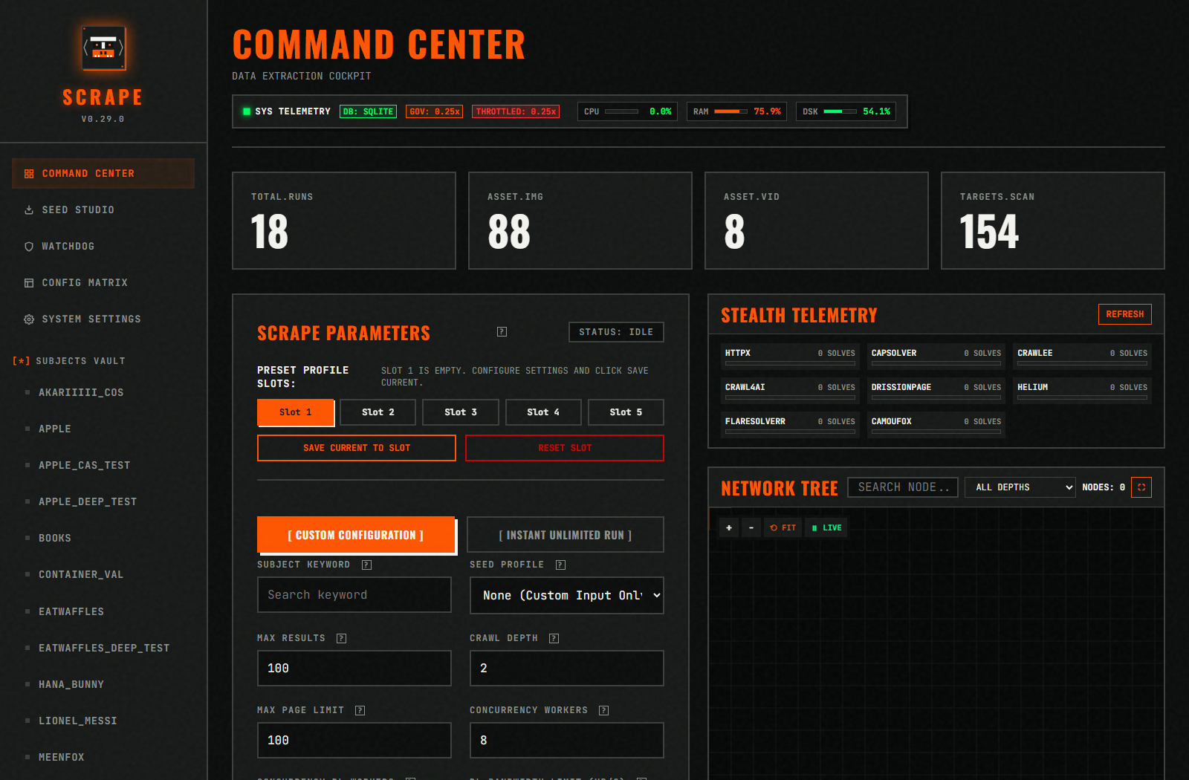Click the Seed Profile help icon

(x=560, y=565)
